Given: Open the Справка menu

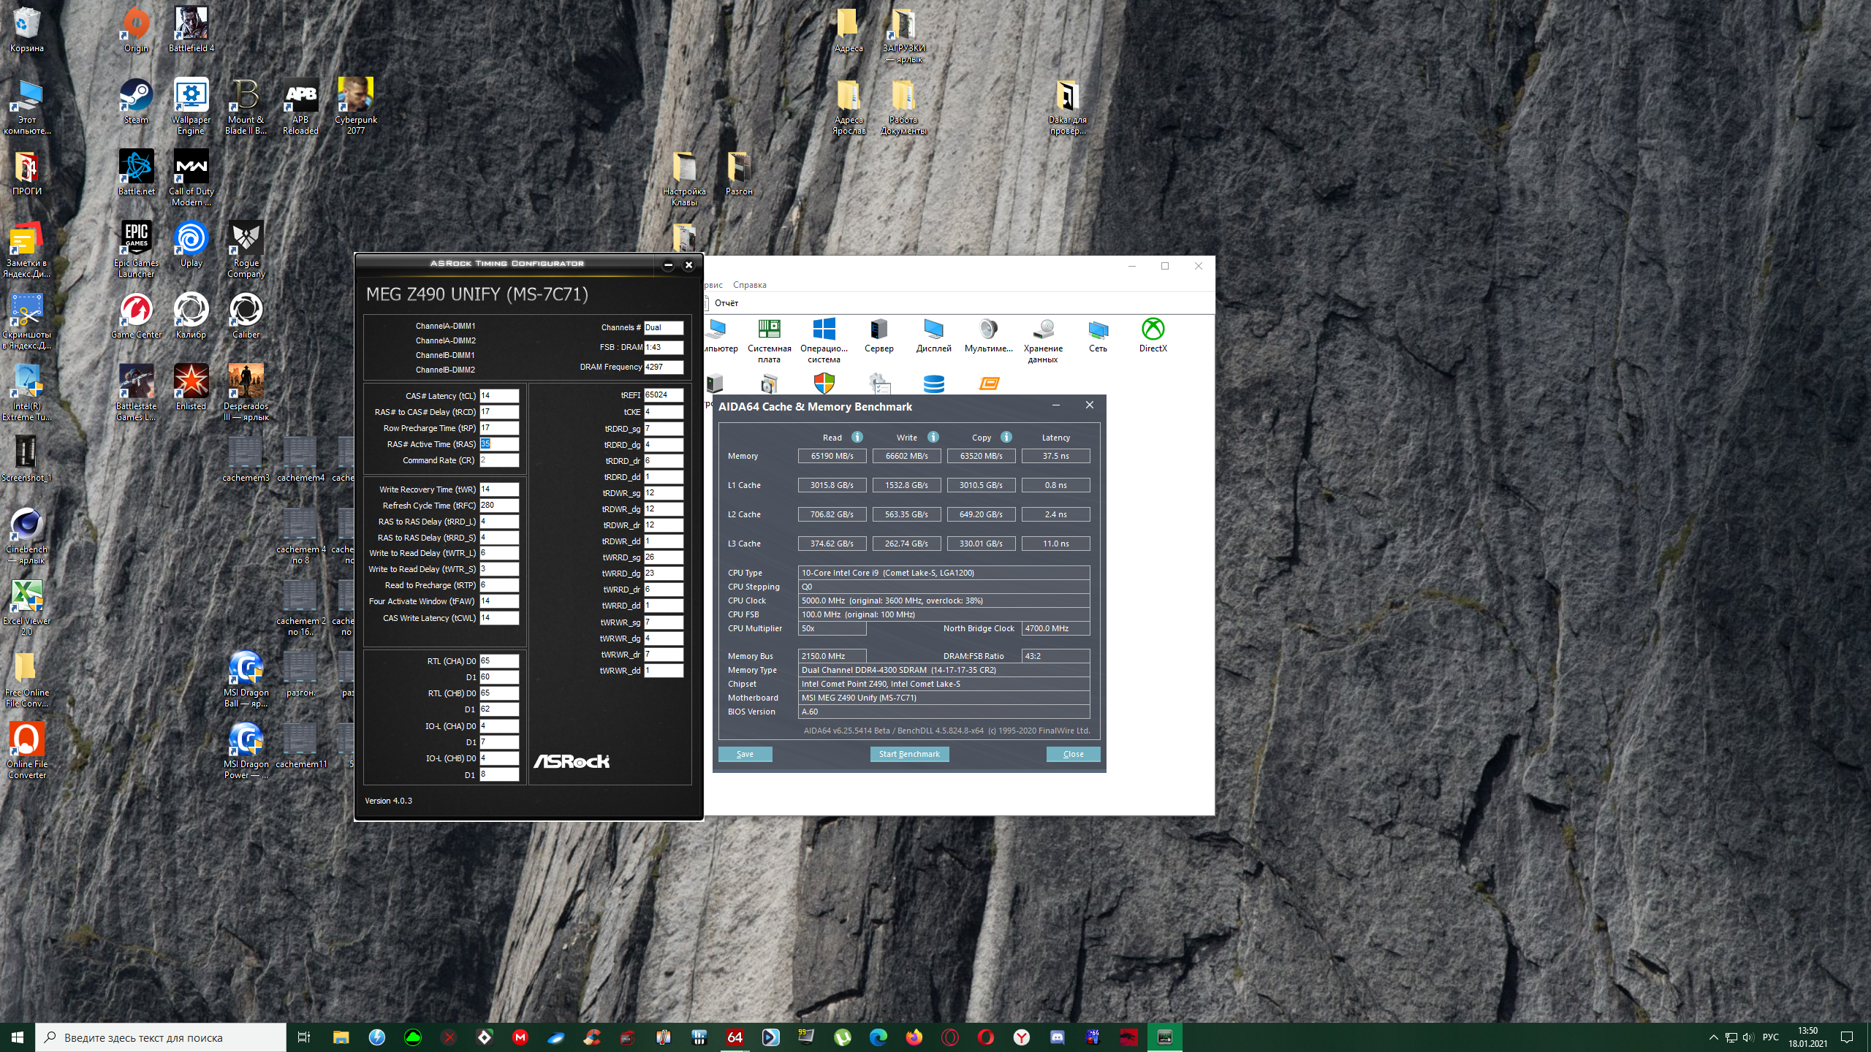Looking at the screenshot, I should pyautogui.click(x=749, y=285).
